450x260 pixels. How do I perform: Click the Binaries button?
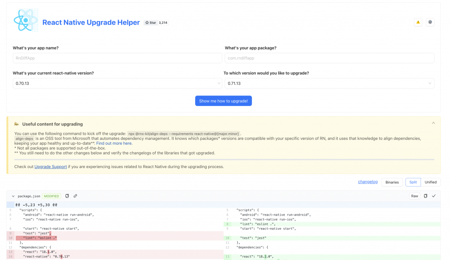392,182
